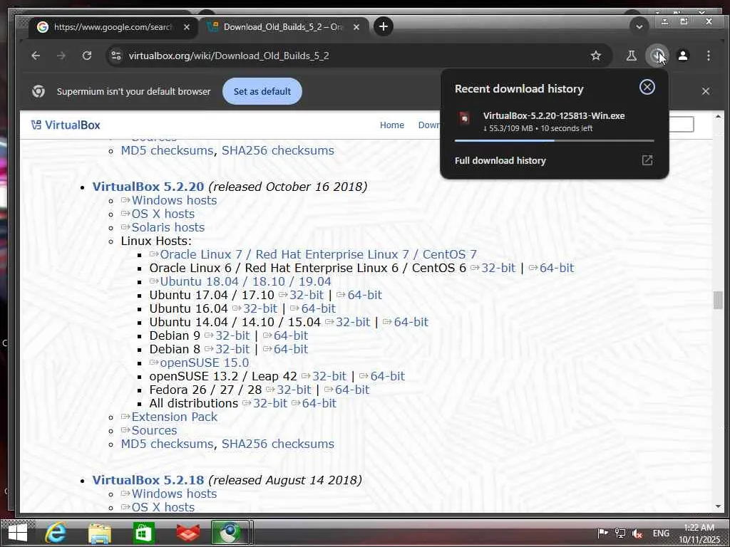Open VirtualBox-5.2.20-125813-Win.exe download entry
The image size is (730, 547).
pyautogui.click(x=554, y=121)
